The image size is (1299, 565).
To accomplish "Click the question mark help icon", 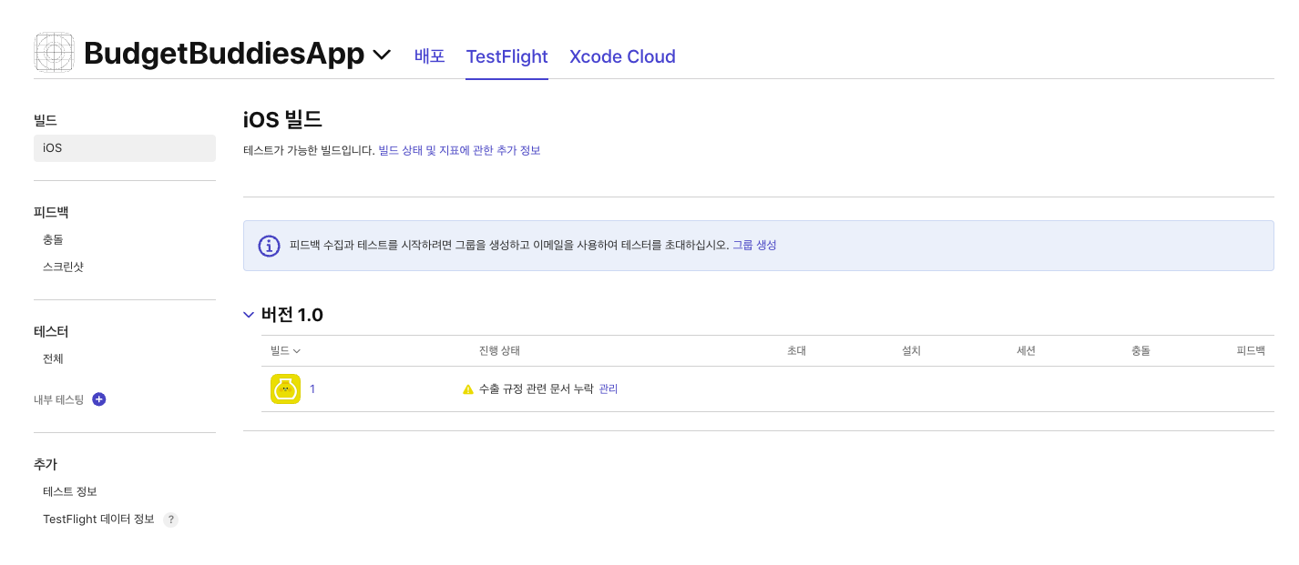I will point(170,520).
